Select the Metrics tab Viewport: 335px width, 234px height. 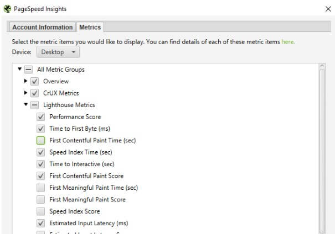click(x=90, y=27)
